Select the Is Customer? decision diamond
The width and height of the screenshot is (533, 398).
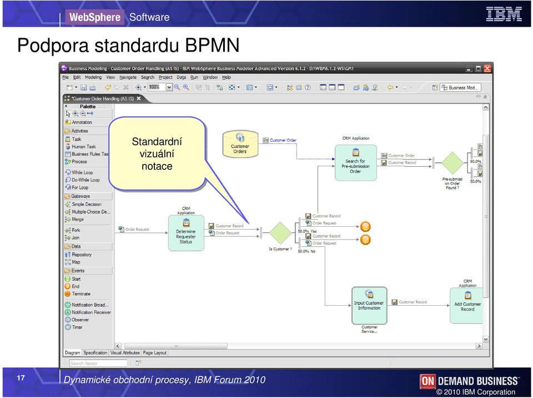(280, 233)
